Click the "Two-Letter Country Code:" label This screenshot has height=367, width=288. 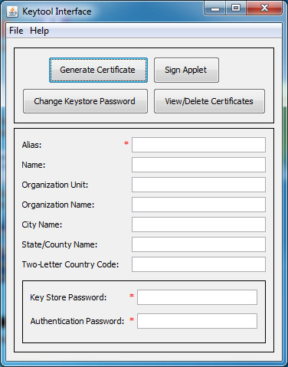coord(70,264)
